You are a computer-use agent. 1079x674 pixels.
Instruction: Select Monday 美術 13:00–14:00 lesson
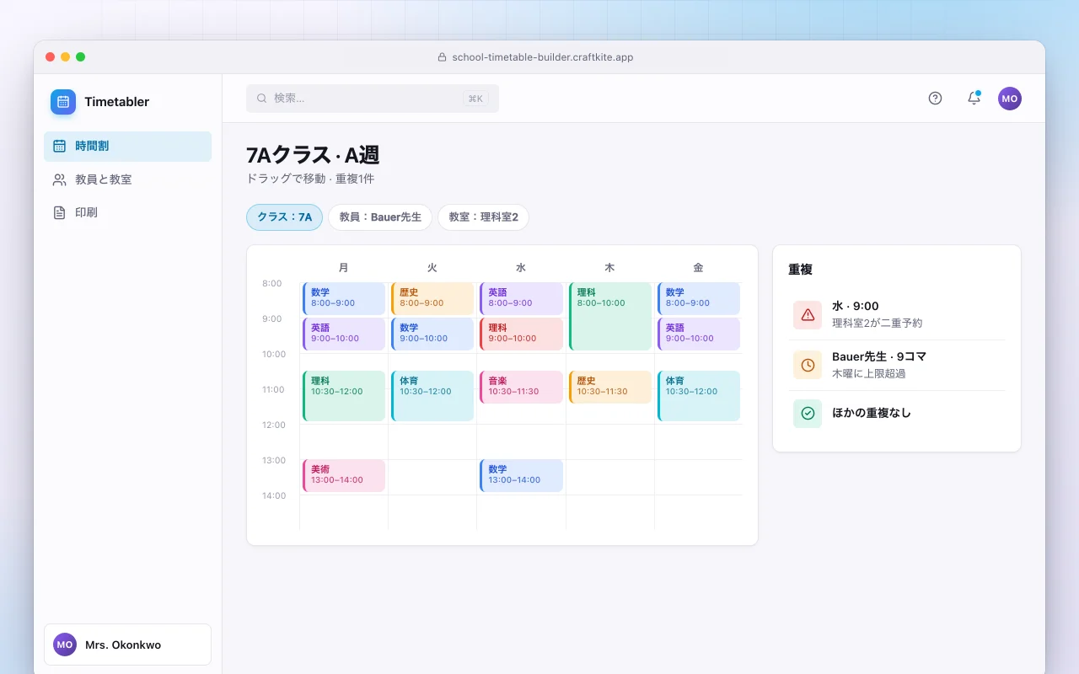click(344, 476)
